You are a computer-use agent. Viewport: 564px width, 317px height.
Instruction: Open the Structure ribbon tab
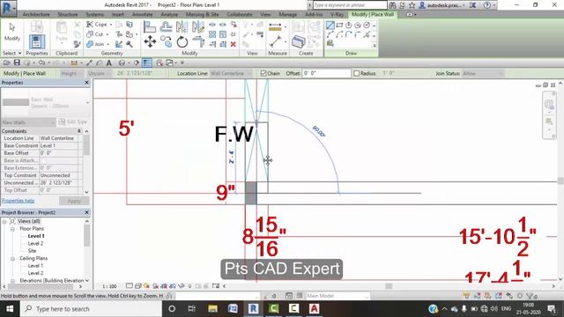point(68,14)
